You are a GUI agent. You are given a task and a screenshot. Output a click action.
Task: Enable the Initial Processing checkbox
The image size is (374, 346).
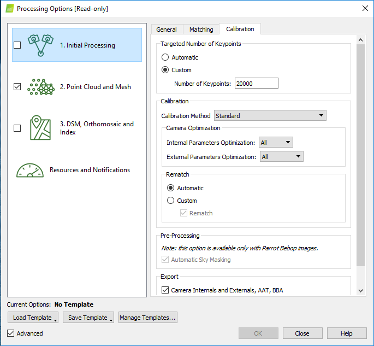pos(17,45)
